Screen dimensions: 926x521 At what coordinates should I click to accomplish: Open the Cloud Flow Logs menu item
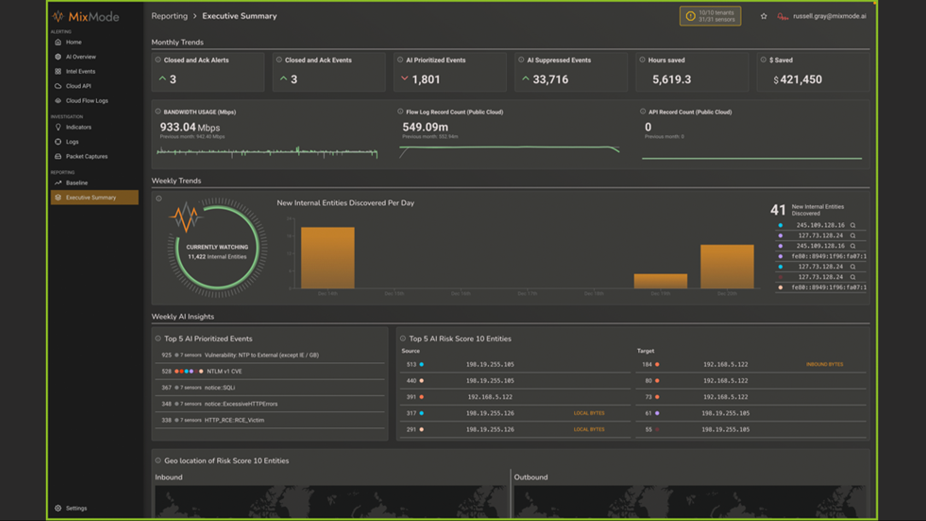[87, 101]
